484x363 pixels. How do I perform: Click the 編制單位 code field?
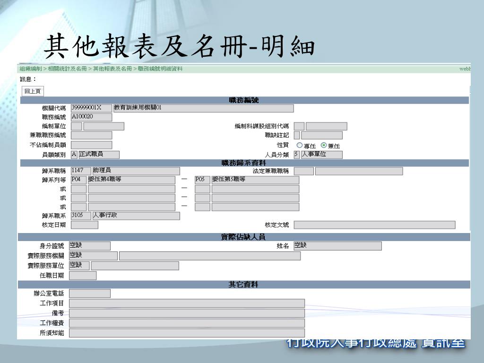click(76, 126)
